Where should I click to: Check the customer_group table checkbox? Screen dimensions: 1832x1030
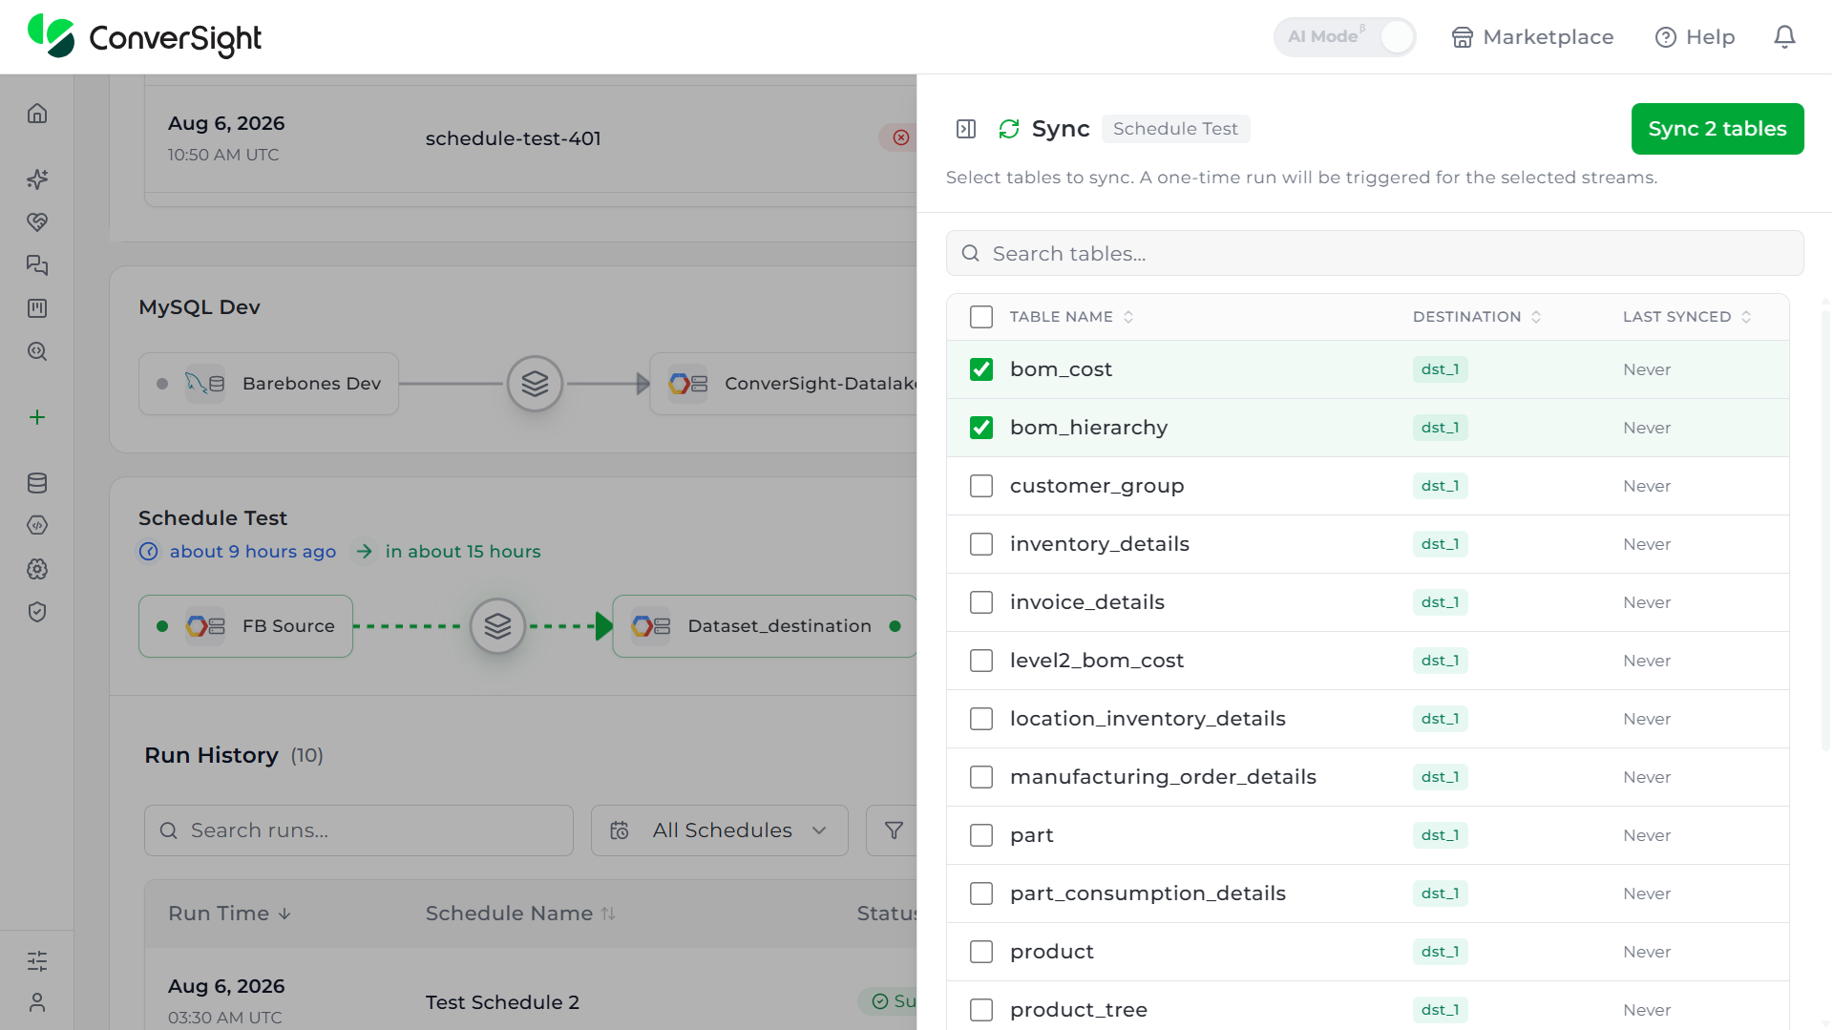[981, 486]
